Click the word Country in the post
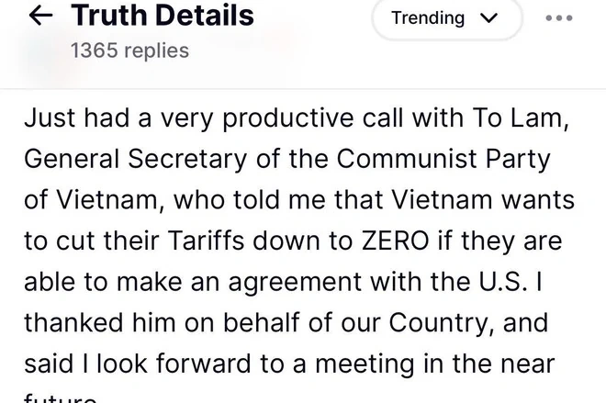 [438, 323]
